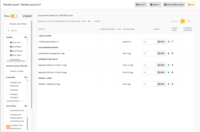Screen dimensions: 200x132
Task: Click green status dot for Ingredient Pack 1 row
Action: point(169,65)
